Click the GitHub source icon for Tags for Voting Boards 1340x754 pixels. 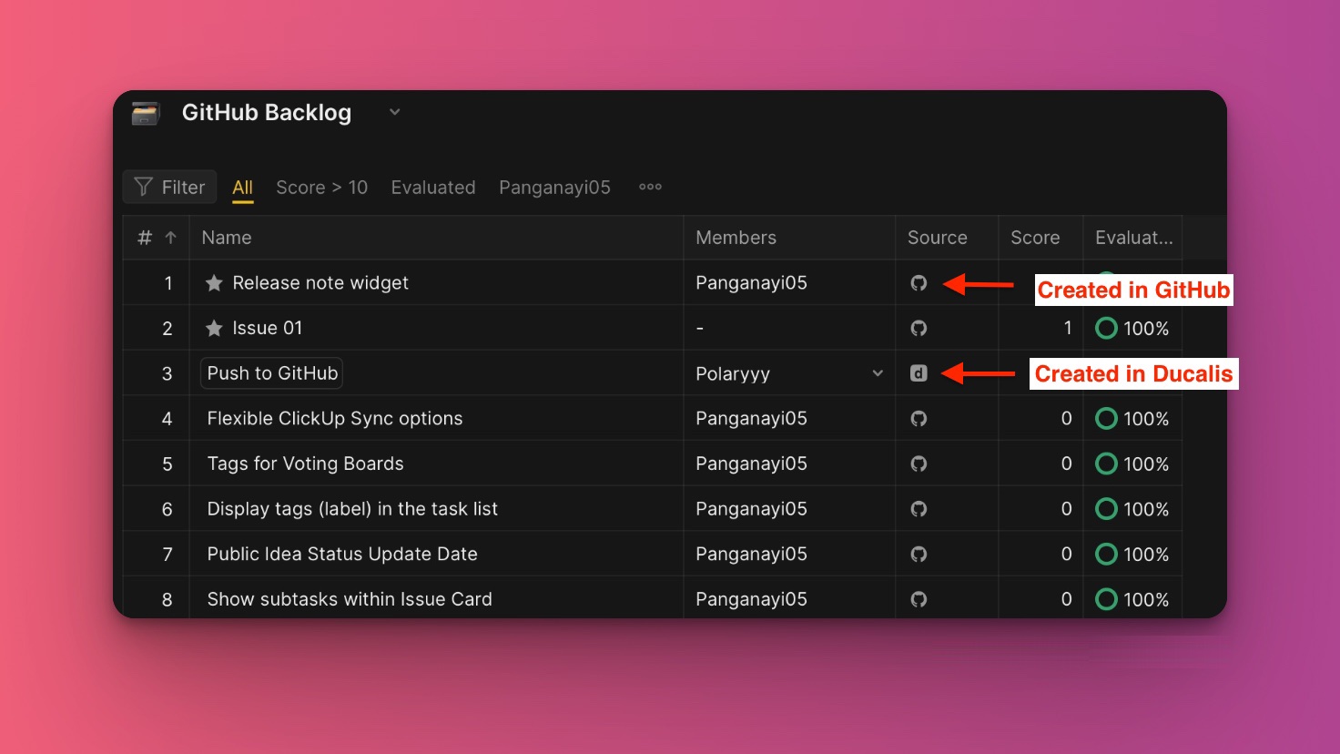918,463
